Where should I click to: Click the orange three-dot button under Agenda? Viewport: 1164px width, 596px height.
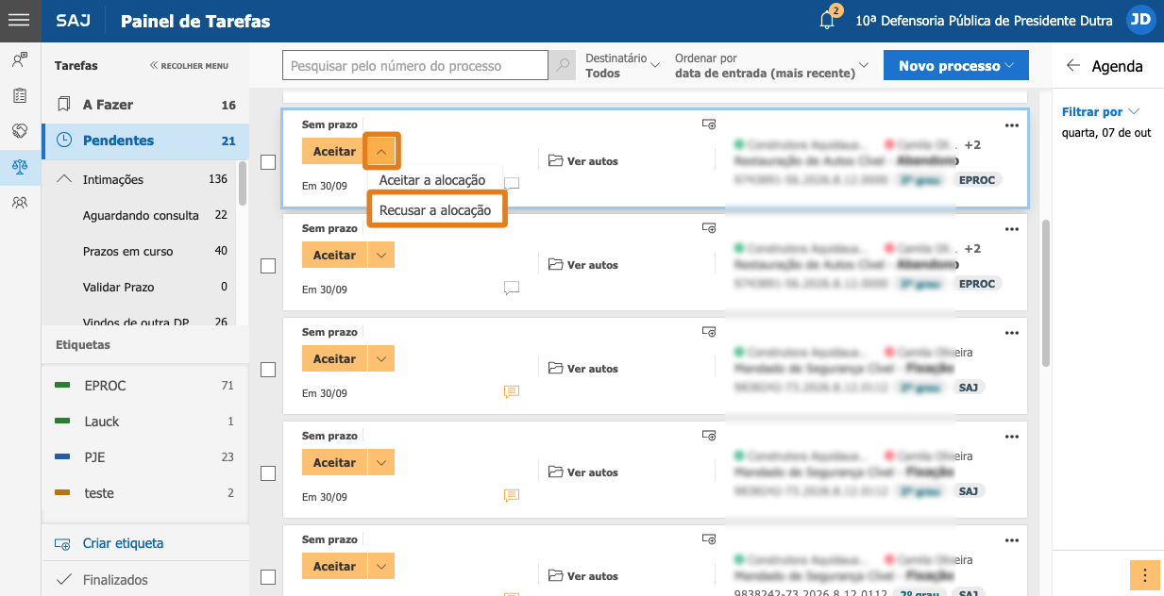click(x=1144, y=575)
